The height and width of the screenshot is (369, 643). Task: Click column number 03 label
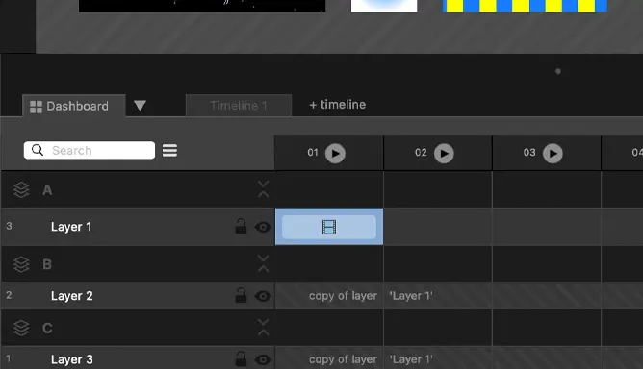point(529,153)
